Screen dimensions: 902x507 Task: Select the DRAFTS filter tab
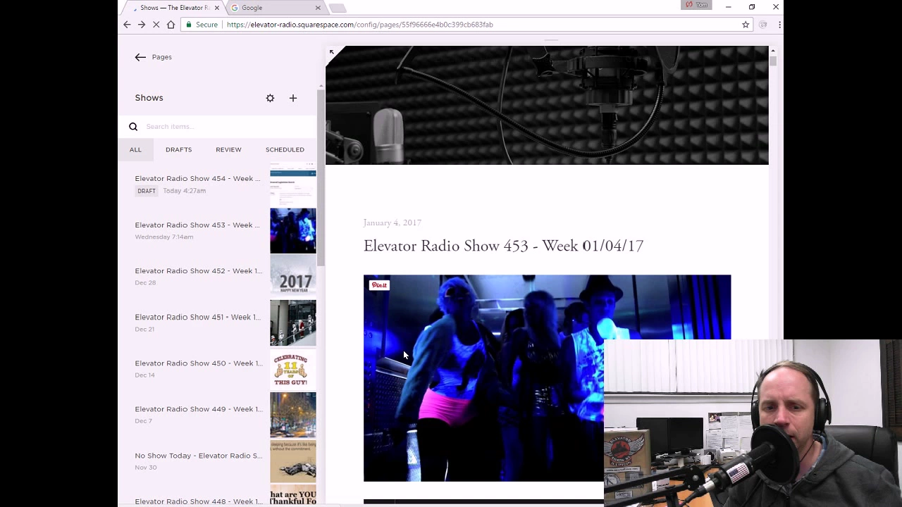click(178, 149)
